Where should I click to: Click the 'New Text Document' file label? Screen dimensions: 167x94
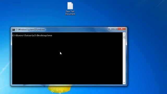coord(70,13)
